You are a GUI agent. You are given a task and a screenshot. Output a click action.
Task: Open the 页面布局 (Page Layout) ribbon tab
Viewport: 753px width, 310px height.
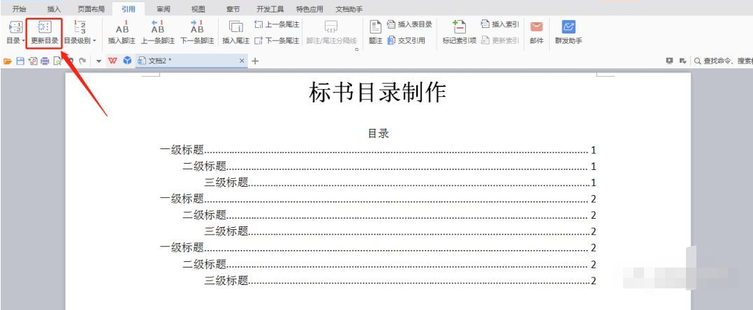91,9
